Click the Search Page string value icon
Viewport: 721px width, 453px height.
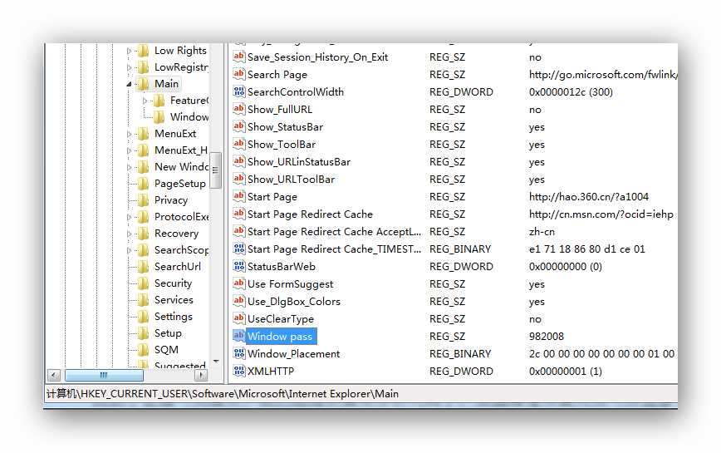238,74
